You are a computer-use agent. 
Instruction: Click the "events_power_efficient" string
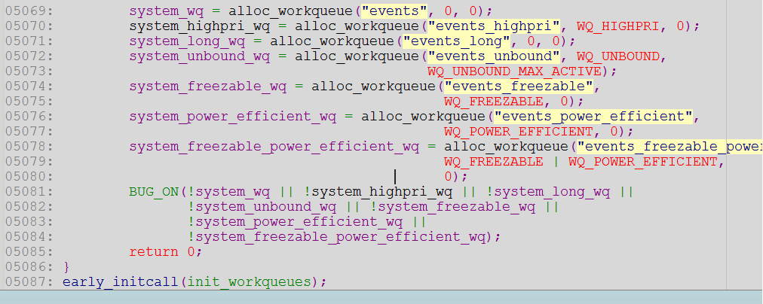(x=593, y=116)
